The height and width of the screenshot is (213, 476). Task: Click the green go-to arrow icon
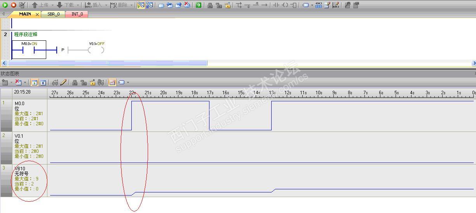199,5
